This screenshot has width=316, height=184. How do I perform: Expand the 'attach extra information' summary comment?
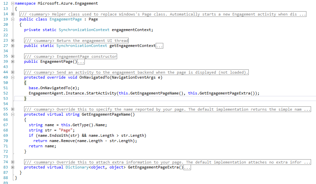13,162
